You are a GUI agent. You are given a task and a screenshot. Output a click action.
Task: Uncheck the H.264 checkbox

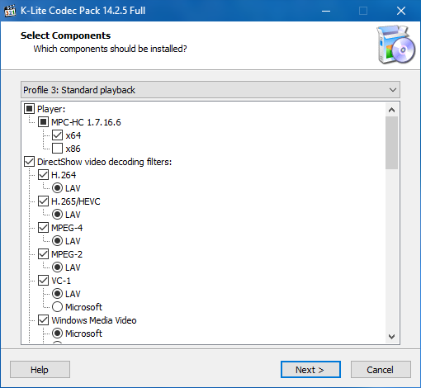(44, 175)
